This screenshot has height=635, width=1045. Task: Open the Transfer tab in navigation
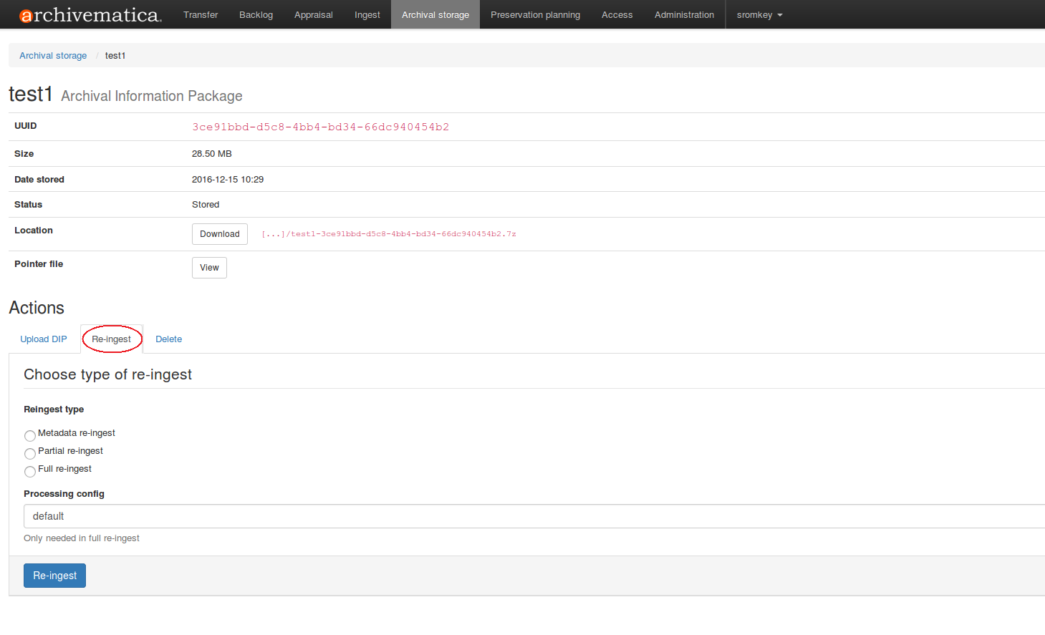[201, 15]
